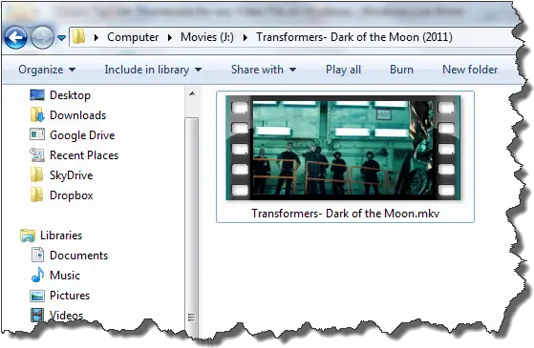Click the Music note icon
Viewport: 534px width, 348px height.
(37, 275)
